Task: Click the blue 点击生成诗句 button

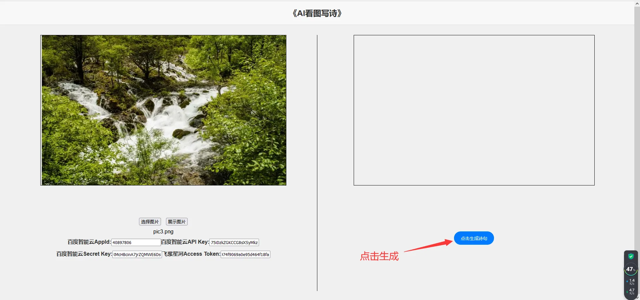Action: [474, 238]
